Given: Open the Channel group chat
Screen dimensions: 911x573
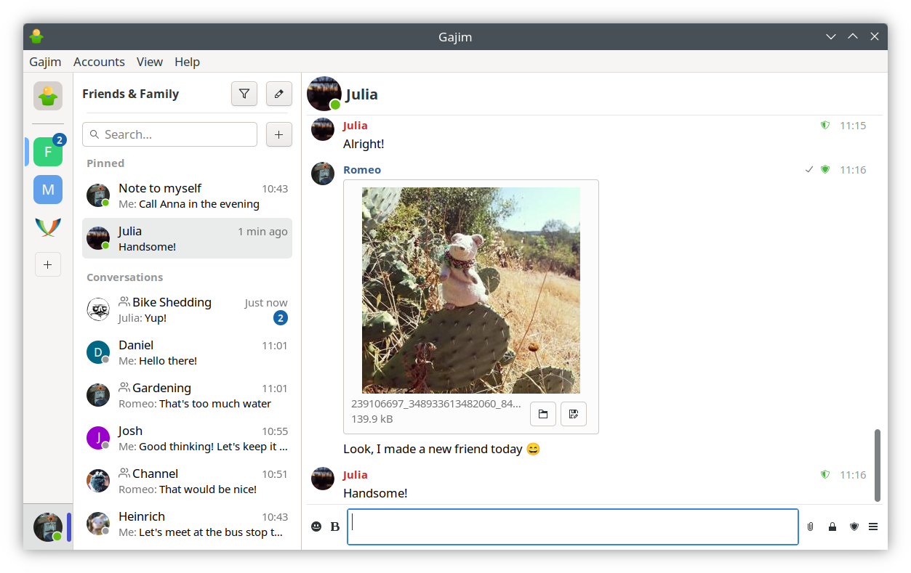Looking at the screenshot, I should (187, 481).
